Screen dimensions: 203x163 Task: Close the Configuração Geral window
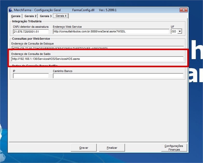pyautogui.click(x=184, y=10)
